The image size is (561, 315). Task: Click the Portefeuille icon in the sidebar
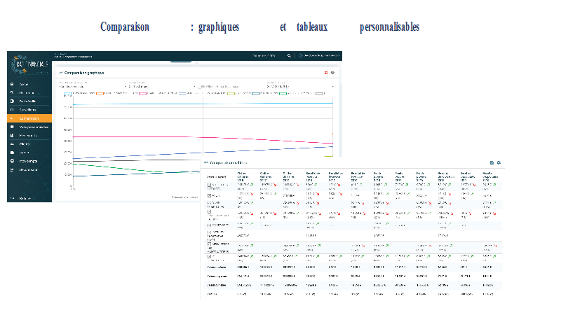coord(12,101)
